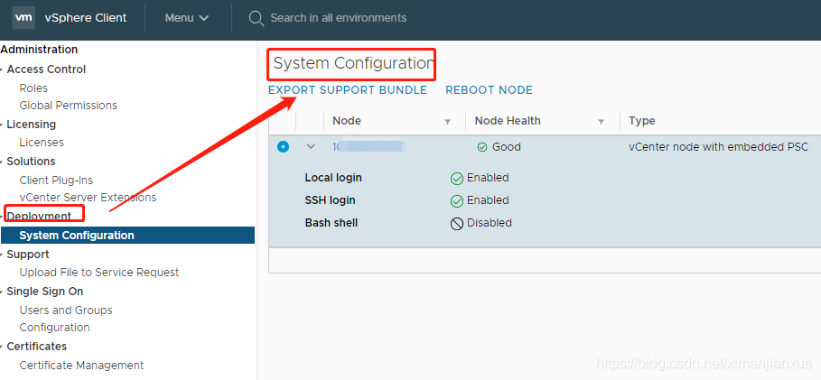
Task: Click the Local login enabled checkmark icon
Action: pyautogui.click(x=457, y=179)
